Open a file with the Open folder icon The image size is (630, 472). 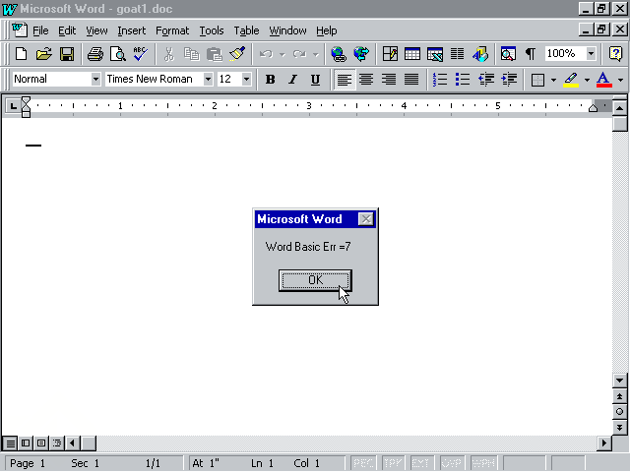tap(43, 54)
